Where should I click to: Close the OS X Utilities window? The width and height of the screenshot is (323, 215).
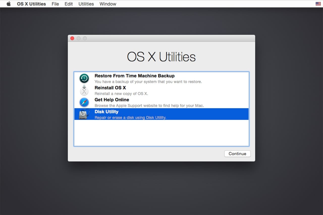[x=72, y=38]
